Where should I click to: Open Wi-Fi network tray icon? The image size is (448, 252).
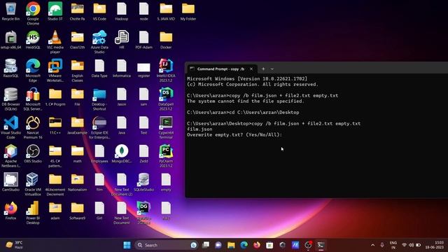[x=404, y=245]
